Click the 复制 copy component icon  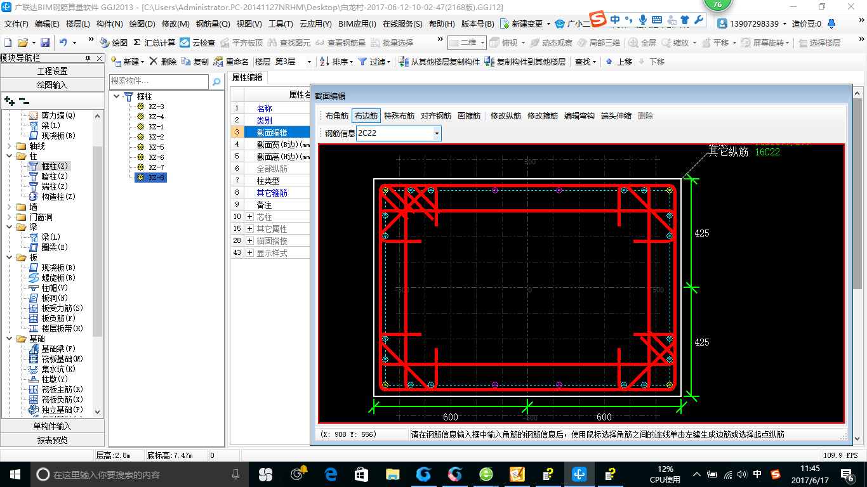tap(195, 62)
